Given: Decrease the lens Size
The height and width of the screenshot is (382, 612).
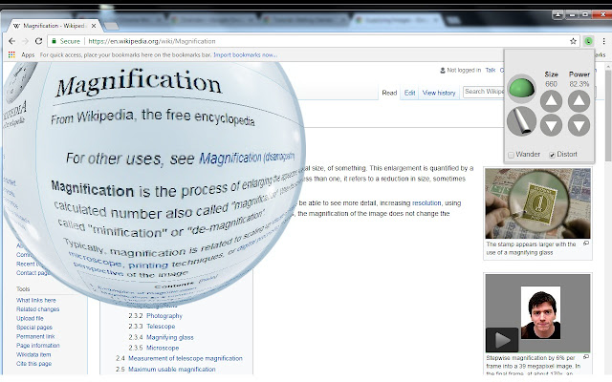Looking at the screenshot, I should (551, 125).
